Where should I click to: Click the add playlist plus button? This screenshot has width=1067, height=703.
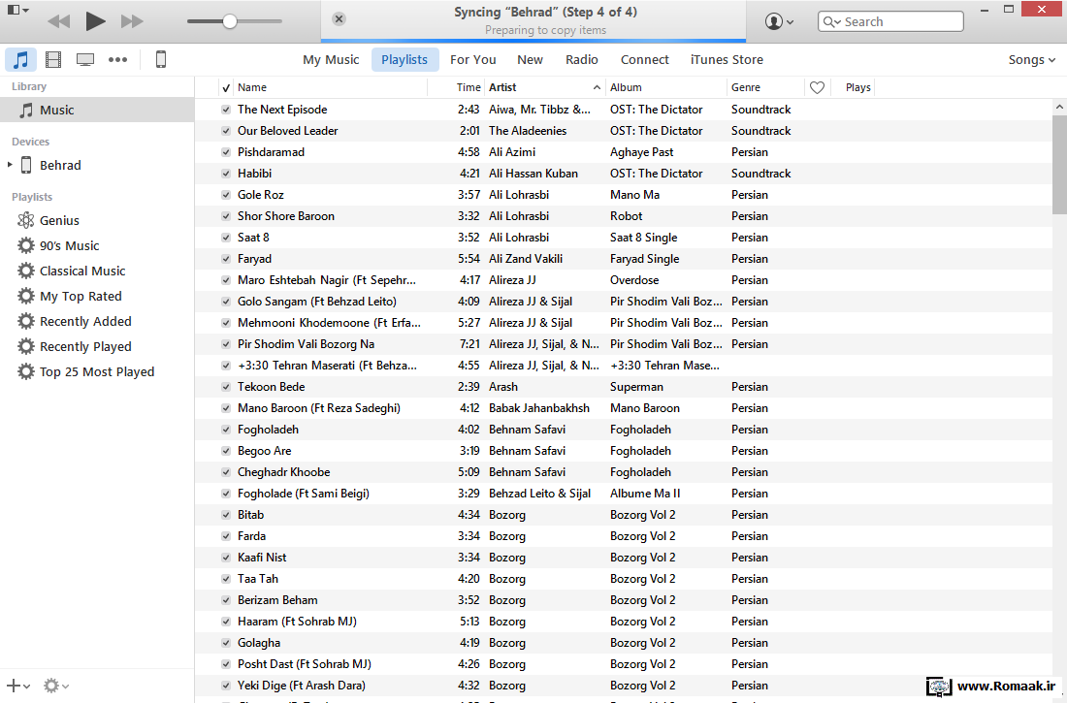[x=17, y=686]
